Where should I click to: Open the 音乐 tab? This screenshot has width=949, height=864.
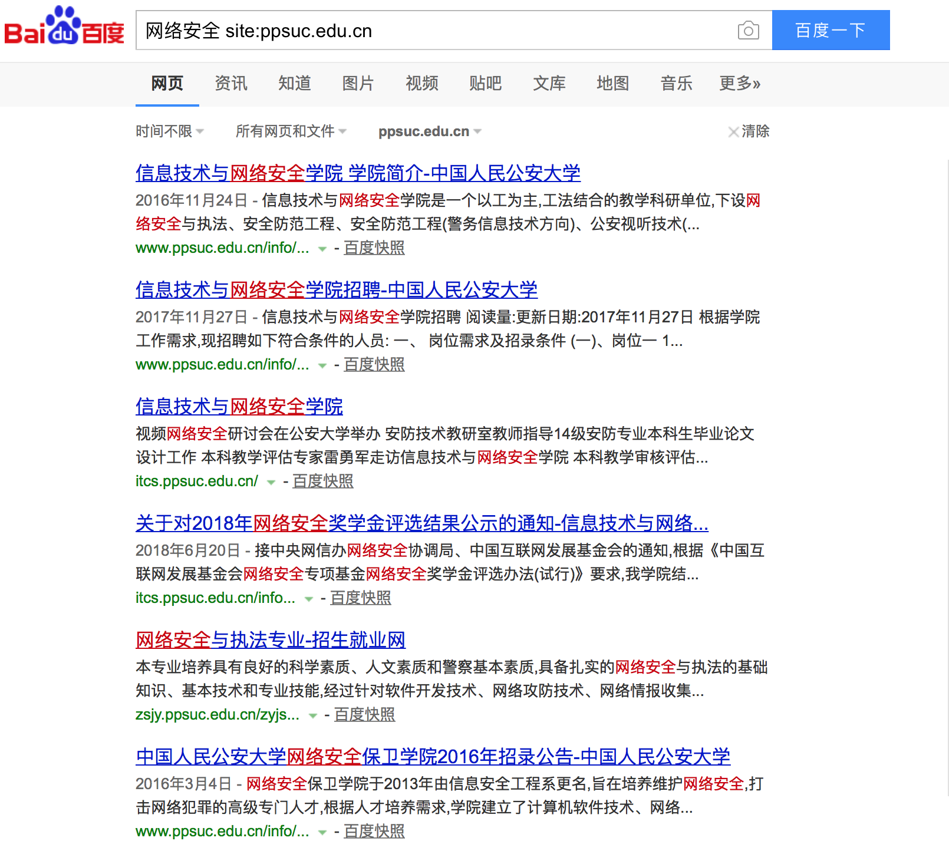(677, 83)
